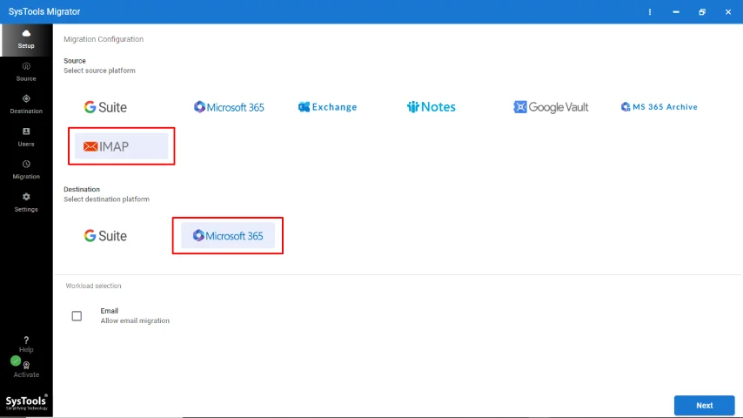Open Help from the sidebar
The width and height of the screenshot is (743, 418).
tap(26, 345)
